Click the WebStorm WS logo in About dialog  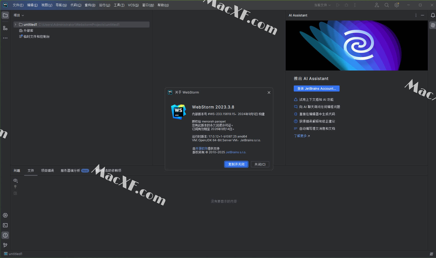click(179, 112)
